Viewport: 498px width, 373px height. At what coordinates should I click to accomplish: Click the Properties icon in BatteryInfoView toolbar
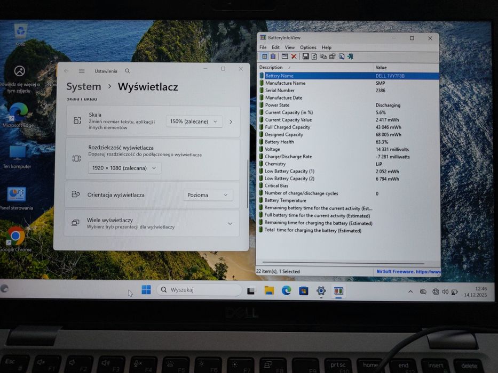click(x=332, y=56)
